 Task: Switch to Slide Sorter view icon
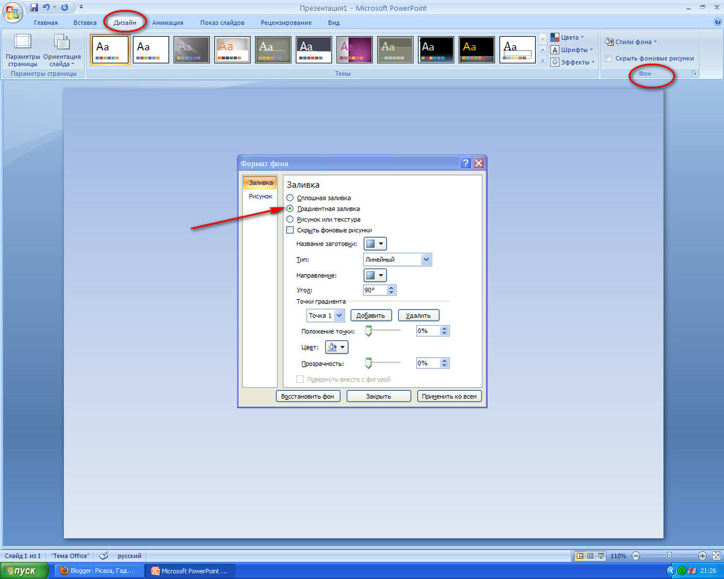point(591,555)
